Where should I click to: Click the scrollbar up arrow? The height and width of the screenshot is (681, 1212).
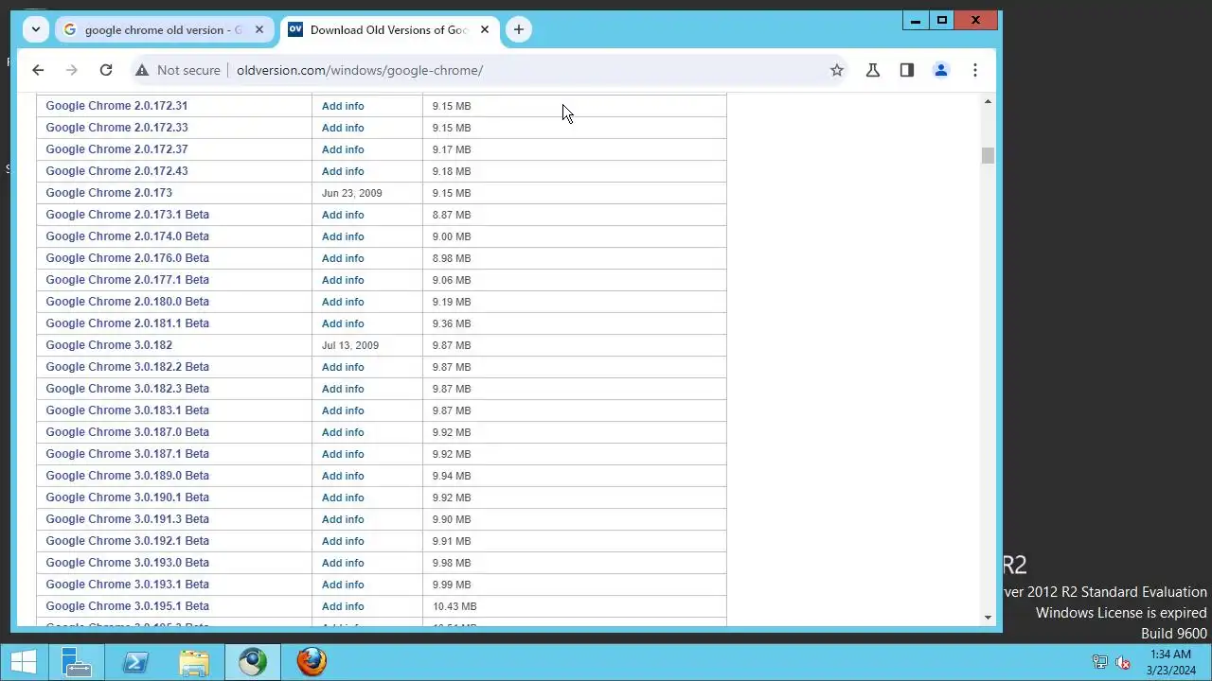point(988,101)
